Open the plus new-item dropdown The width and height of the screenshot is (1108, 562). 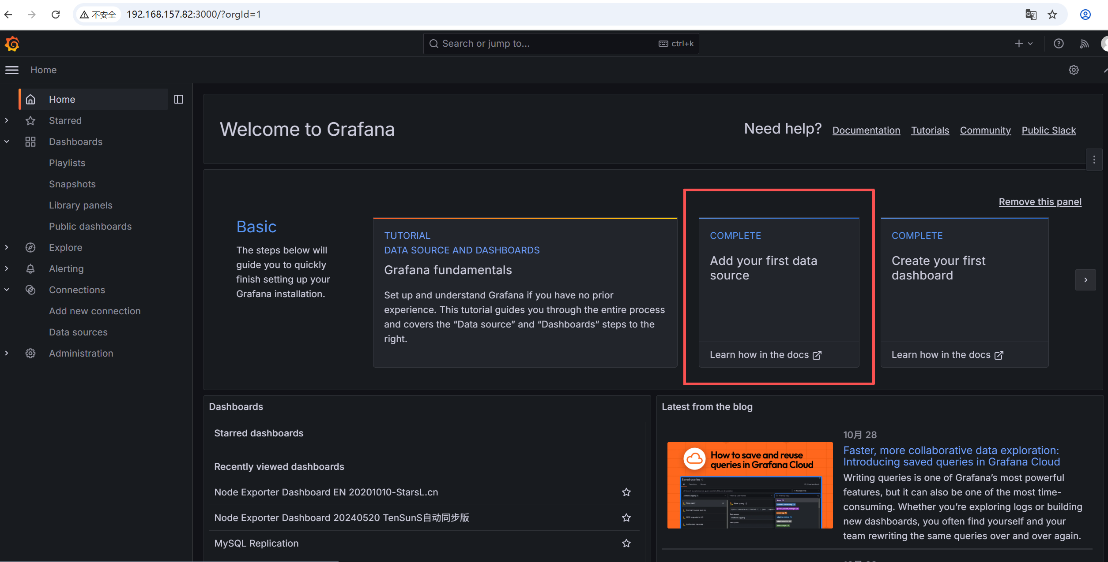coord(1023,44)
